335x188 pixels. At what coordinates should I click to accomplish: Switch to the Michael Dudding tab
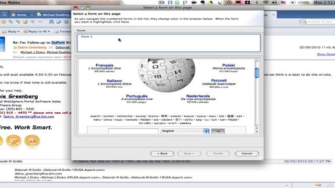tap(53, 15)
